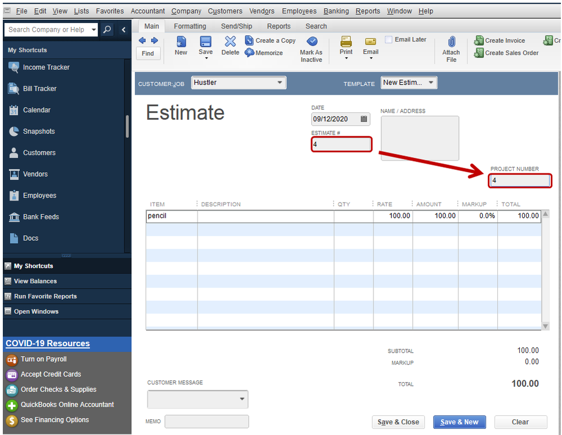Open Docs shortcut

pyautogui.click(x=31, y=238)
